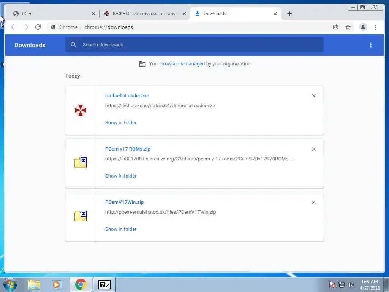Open the profile avatar menu
389x292 pixels.
[x=363, y=27]
